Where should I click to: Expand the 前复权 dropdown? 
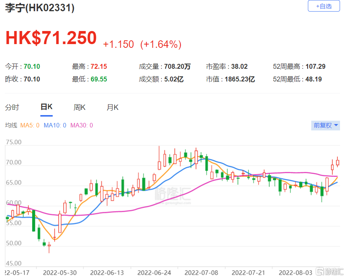click(325, 125)
